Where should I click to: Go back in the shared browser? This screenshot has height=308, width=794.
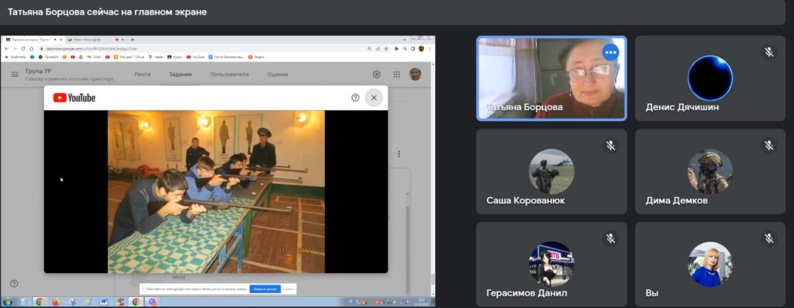pyautogui.click(x=6, y=49)
